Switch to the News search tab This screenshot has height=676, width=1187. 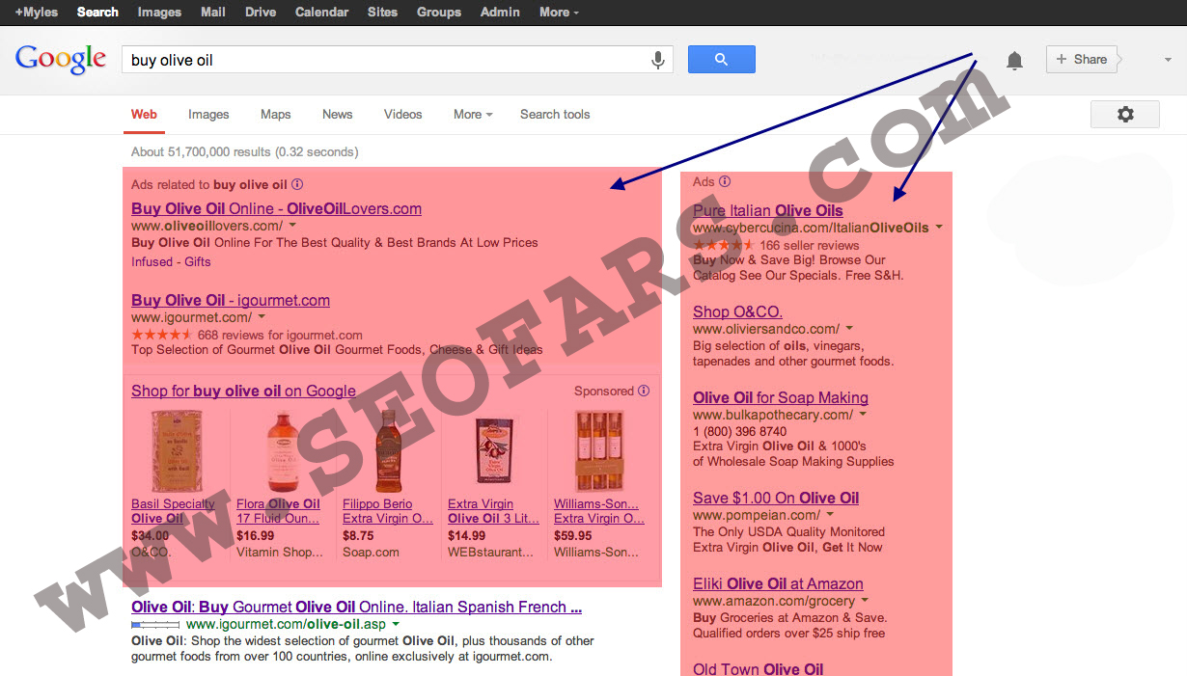pos(337,114)
